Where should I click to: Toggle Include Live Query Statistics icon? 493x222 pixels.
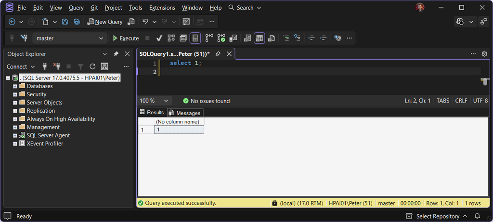pos(221,38)
